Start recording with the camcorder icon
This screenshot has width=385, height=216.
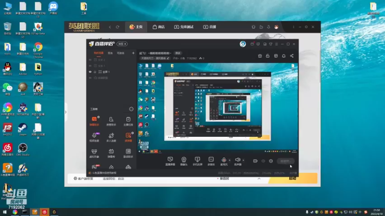tap(256, 161)
